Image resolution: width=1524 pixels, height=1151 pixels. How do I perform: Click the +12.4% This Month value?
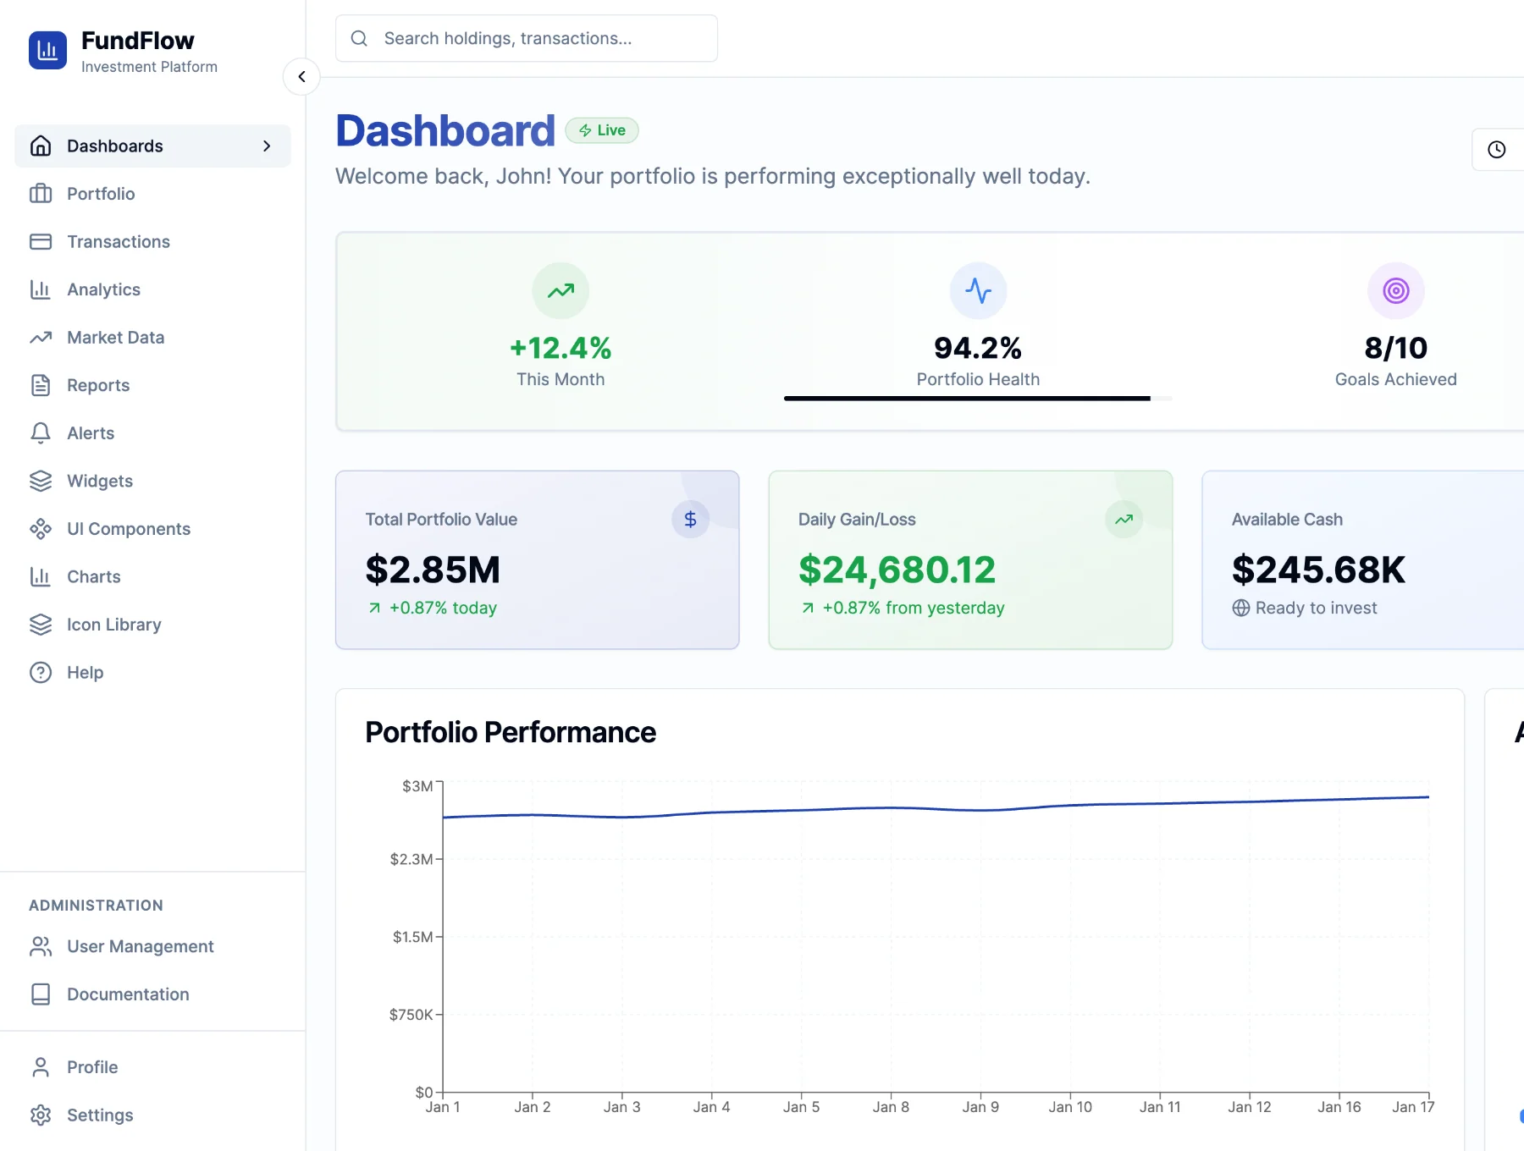click(560, 348)
